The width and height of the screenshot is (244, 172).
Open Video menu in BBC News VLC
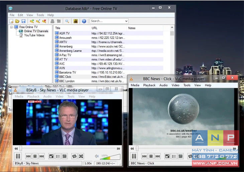[175, 85]
